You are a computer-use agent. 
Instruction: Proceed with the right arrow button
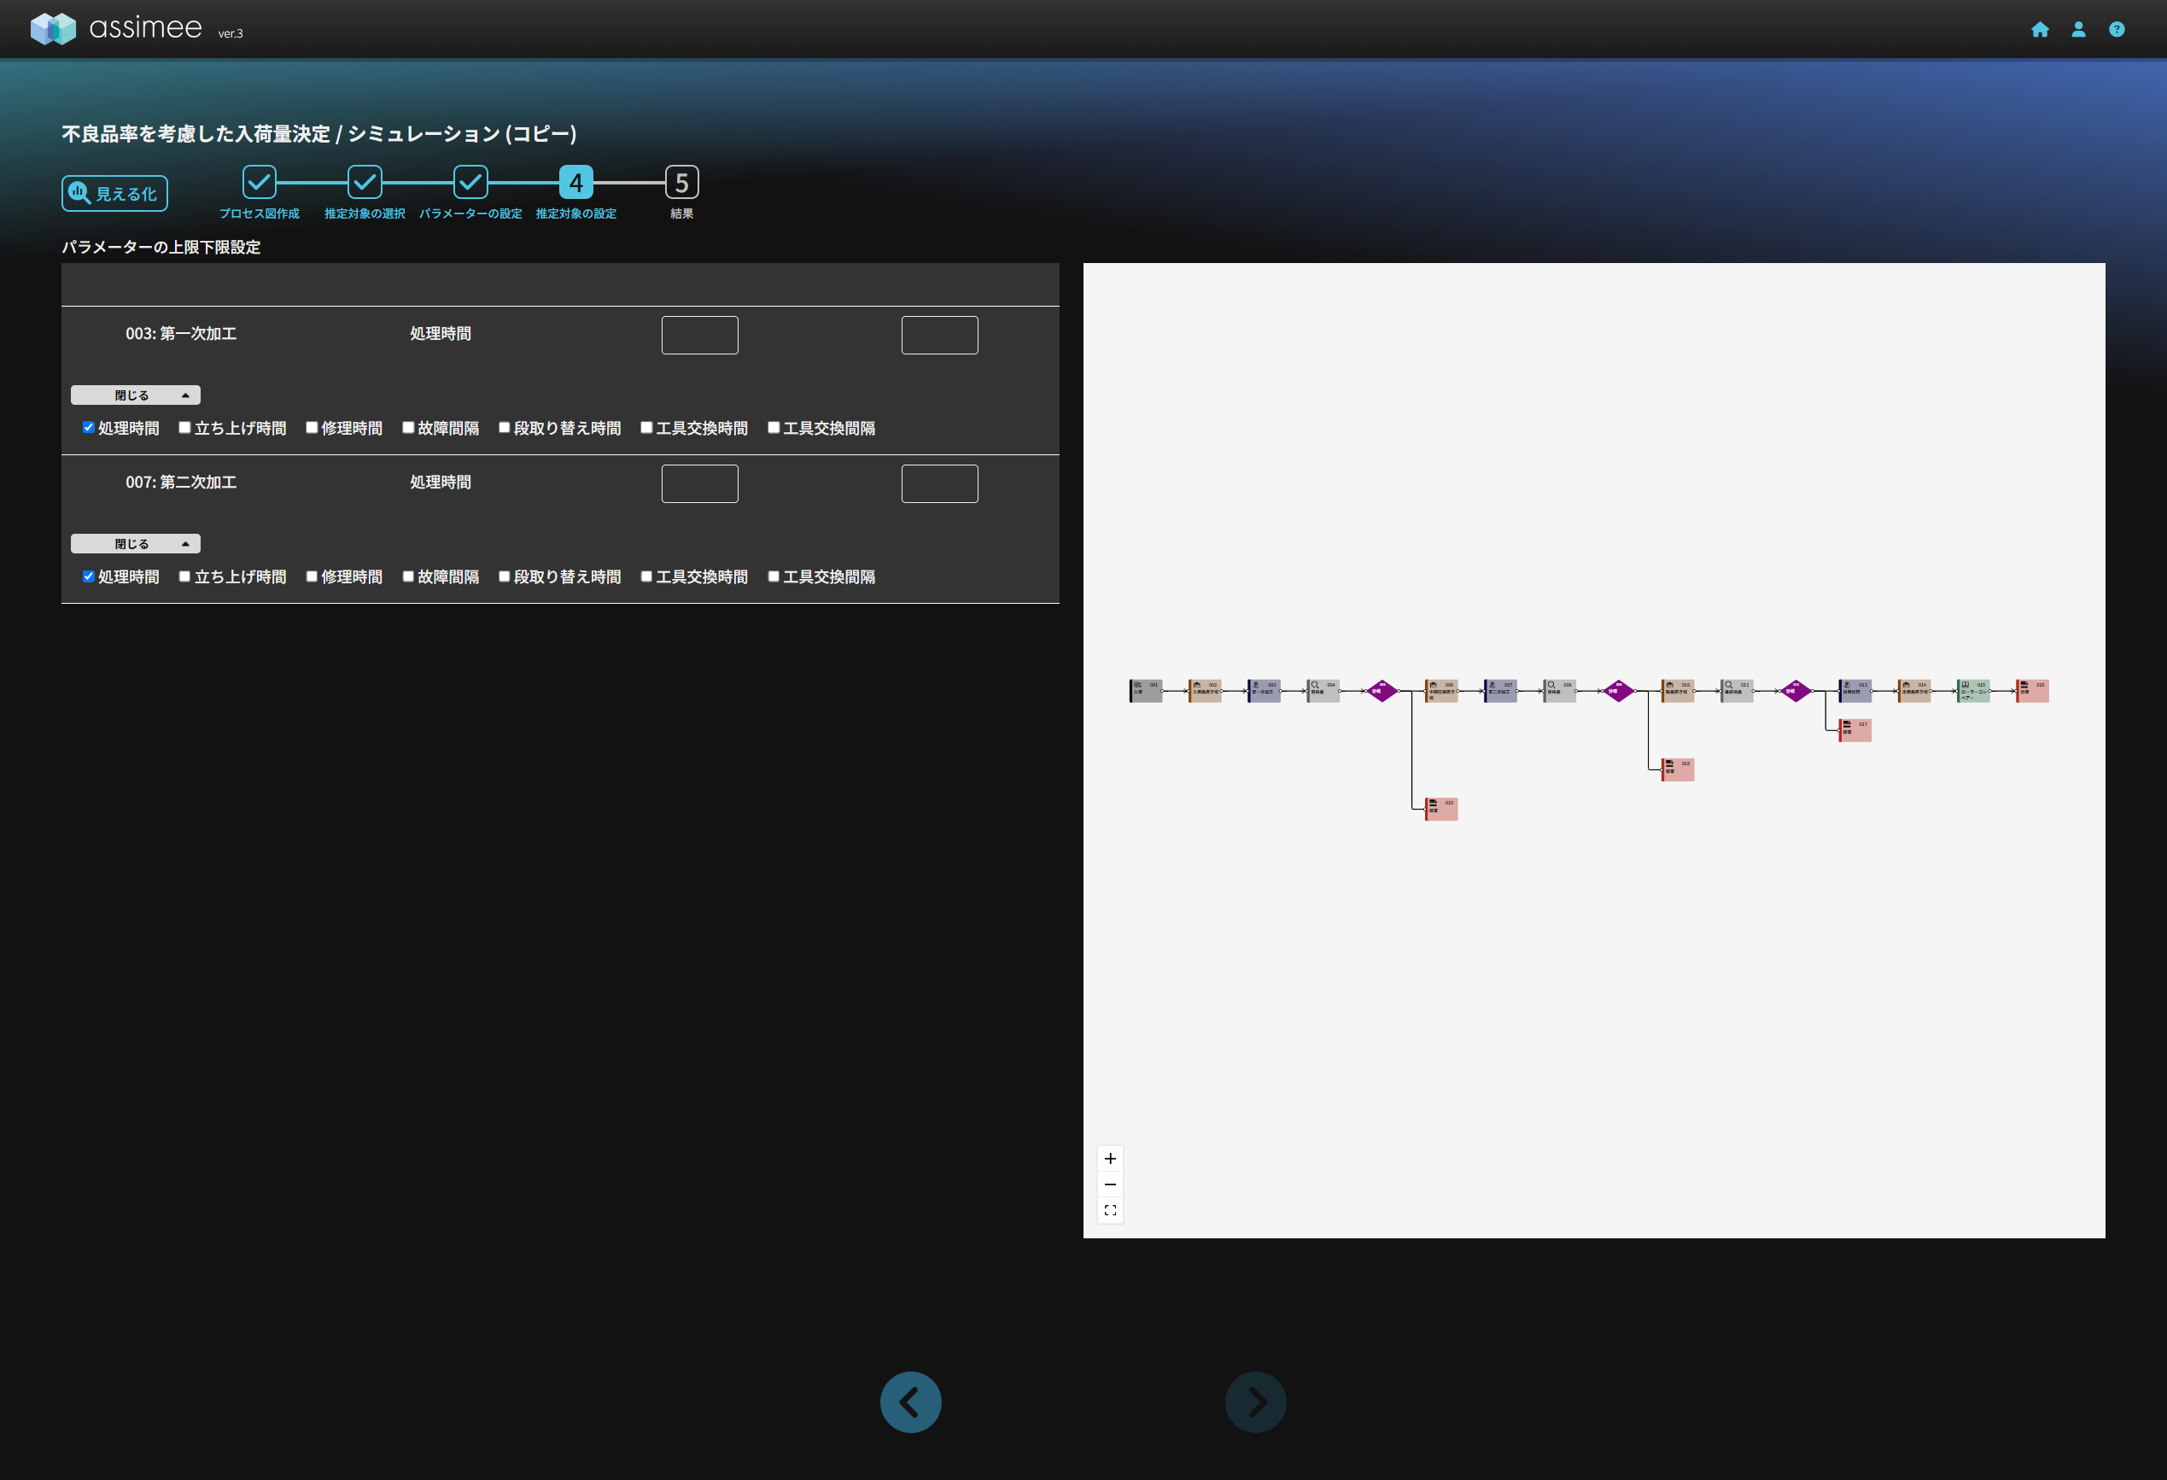tap(1255, 1401)
